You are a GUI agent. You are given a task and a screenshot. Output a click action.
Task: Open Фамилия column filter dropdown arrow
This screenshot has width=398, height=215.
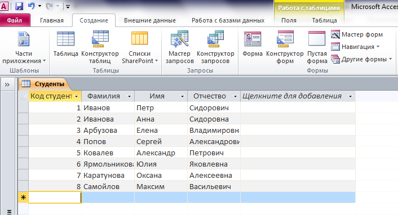point(129,96)
